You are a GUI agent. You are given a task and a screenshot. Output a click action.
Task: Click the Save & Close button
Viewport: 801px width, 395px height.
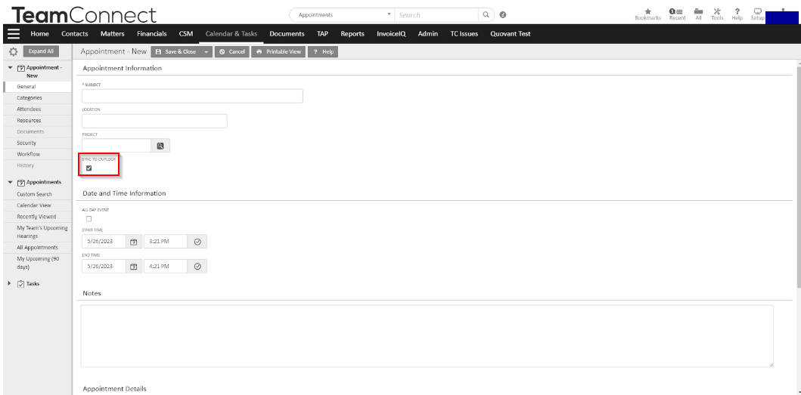click(x=175, y=51)
